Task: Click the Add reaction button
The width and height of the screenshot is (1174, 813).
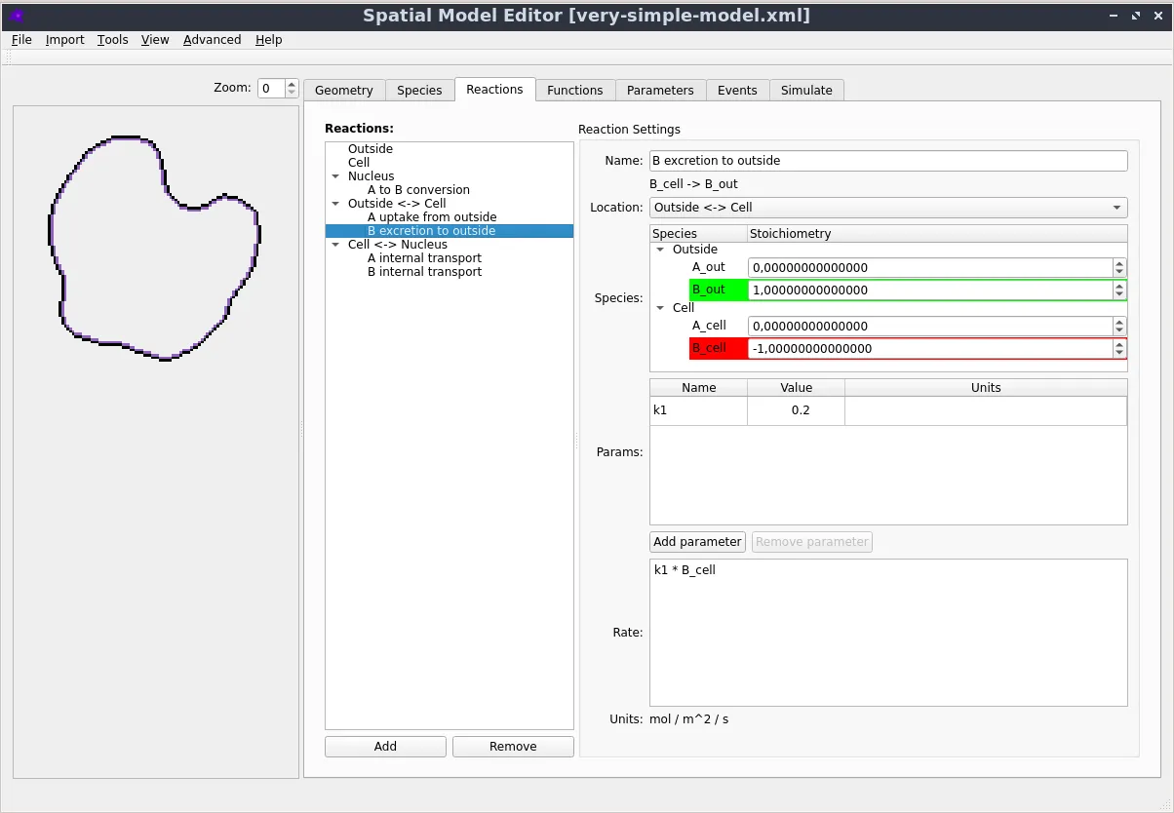Action: pos(385,747)
